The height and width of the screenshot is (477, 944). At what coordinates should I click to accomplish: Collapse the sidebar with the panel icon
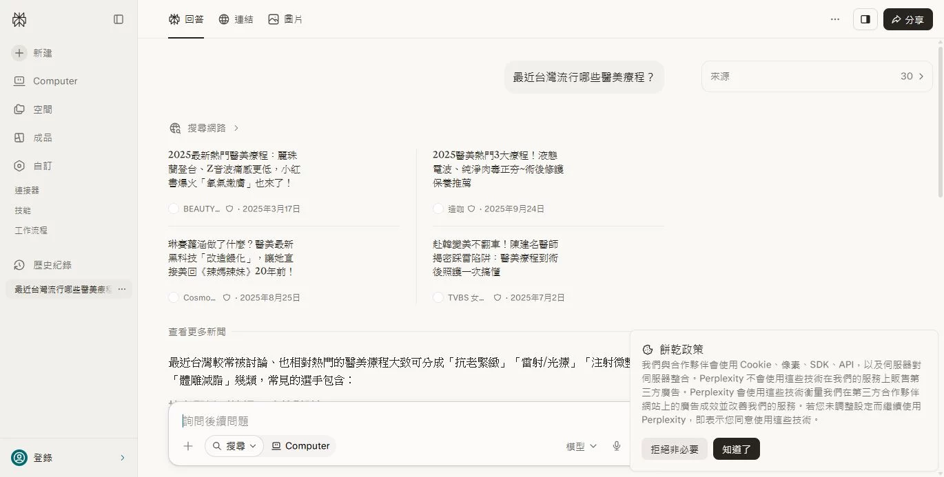tap(119, 19)
